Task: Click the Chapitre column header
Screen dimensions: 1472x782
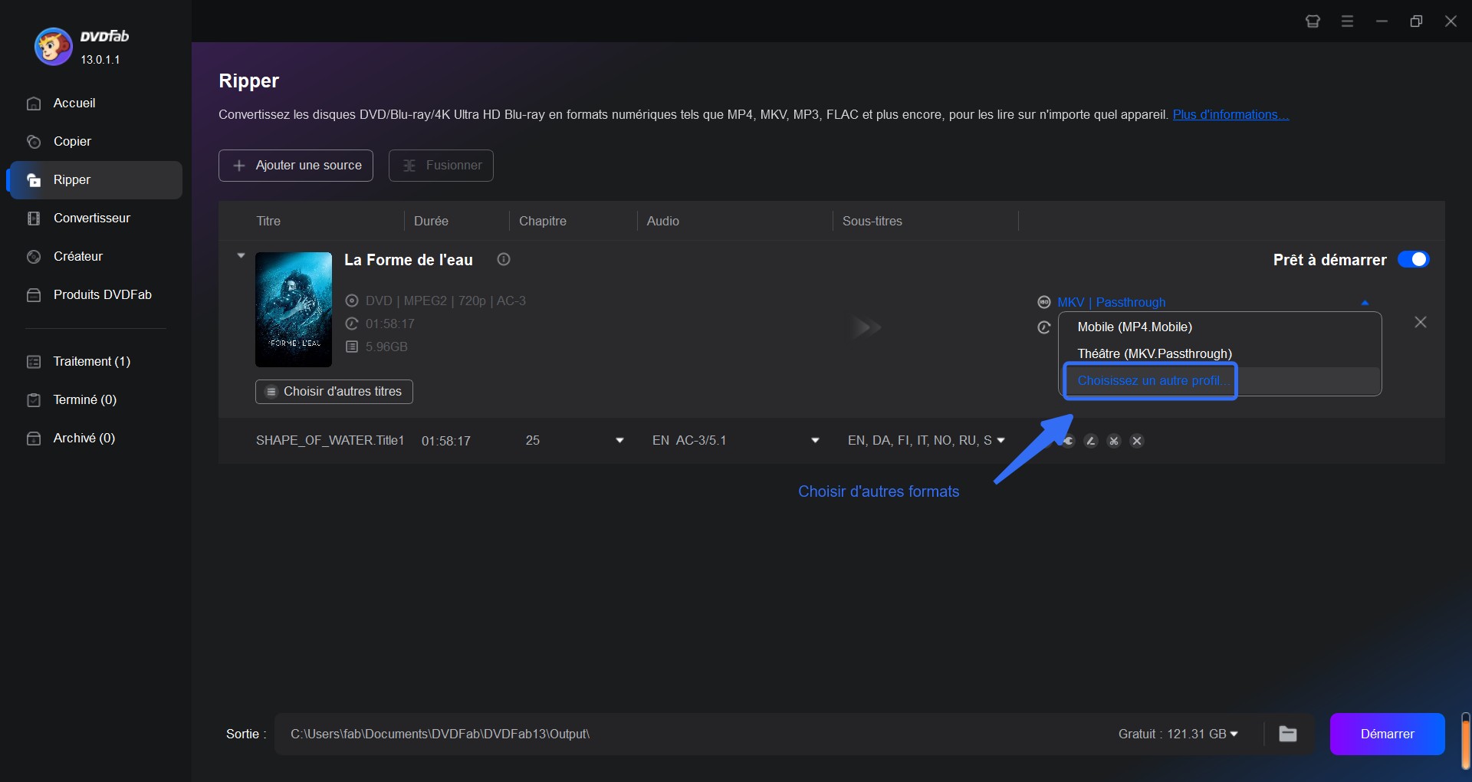Action: [x=542, y=221]
